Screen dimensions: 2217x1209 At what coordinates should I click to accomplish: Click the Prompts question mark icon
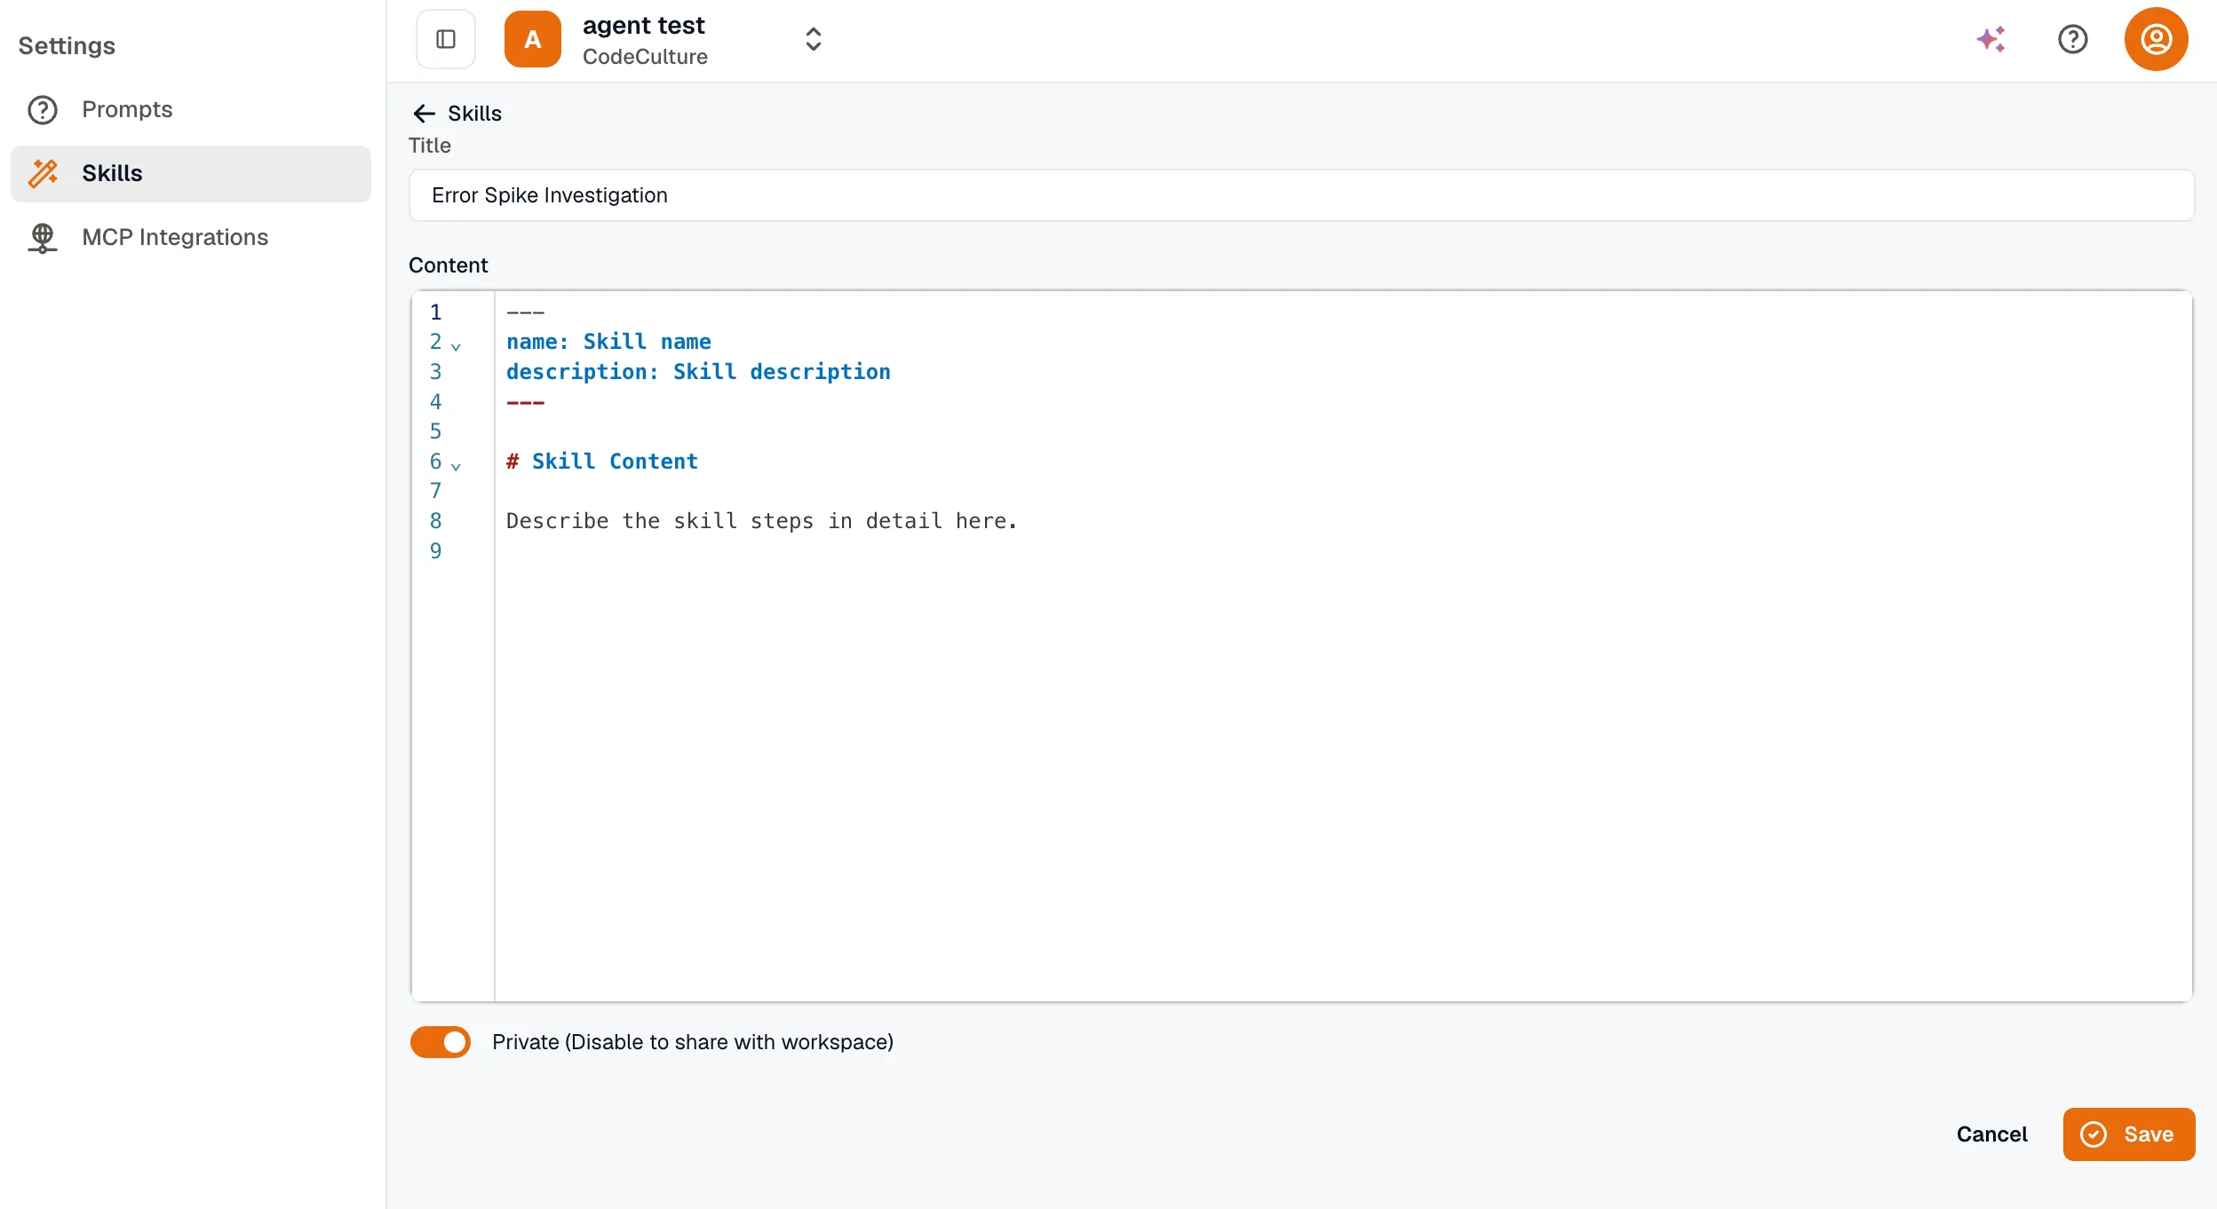click(43, 109)
